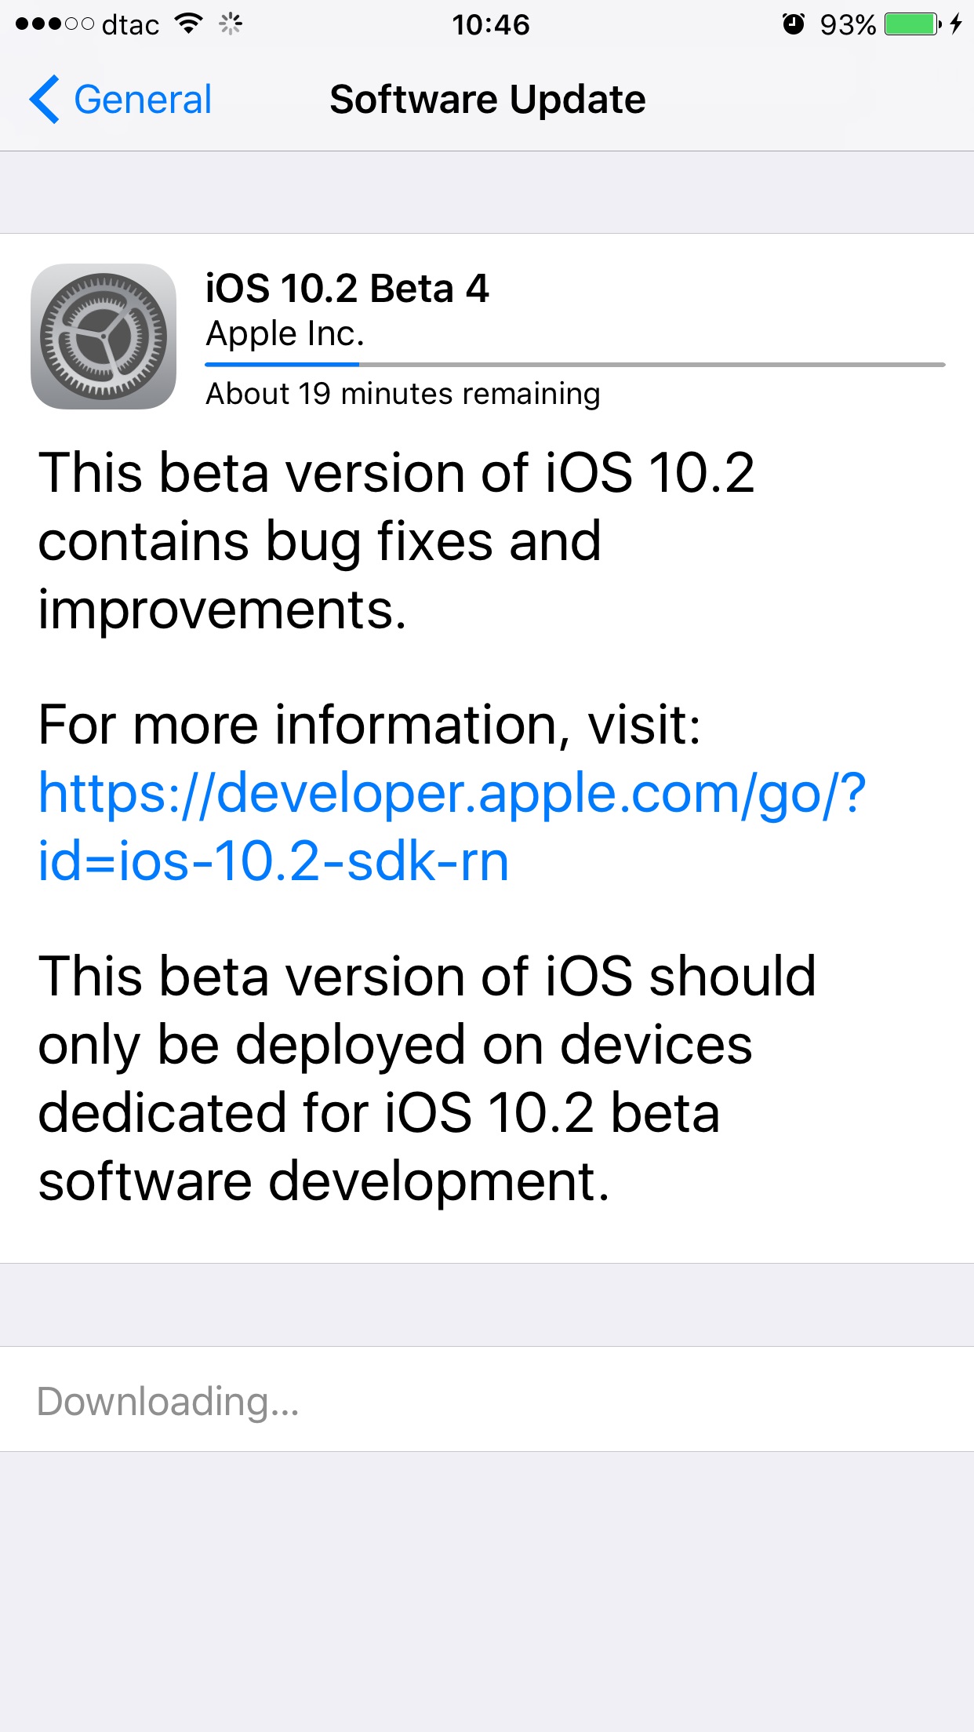The image size is (974, 1732).
Task: Tap the network activity spinner icon
Action: click(x=231, y=24)
